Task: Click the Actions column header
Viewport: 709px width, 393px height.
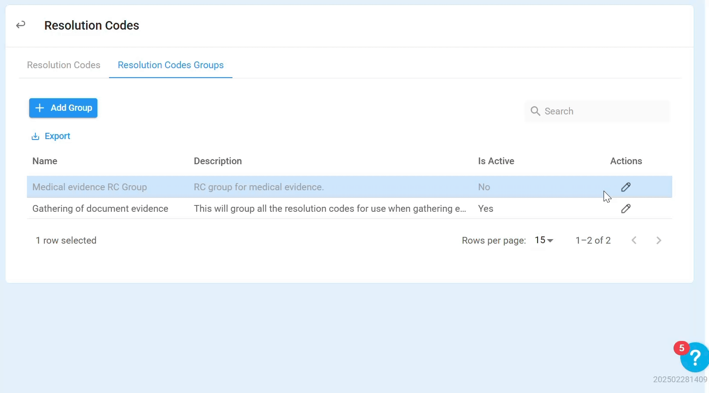Action: point(626,161)
